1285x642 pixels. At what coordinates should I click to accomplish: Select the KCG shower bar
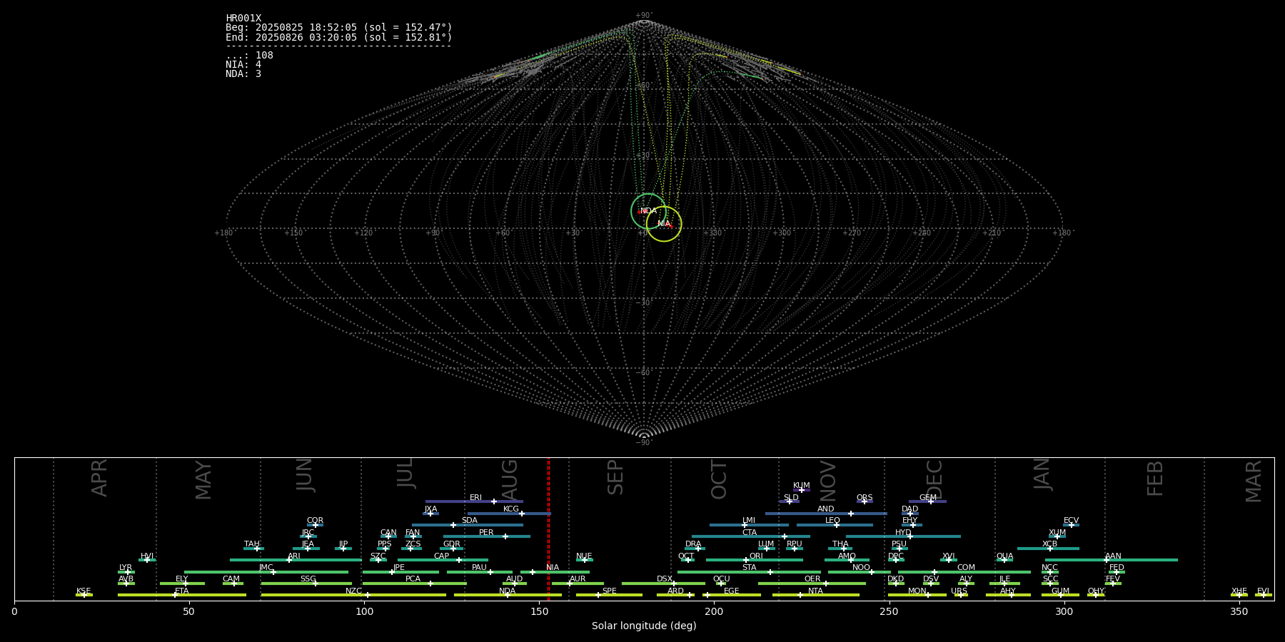pos(509,514)
